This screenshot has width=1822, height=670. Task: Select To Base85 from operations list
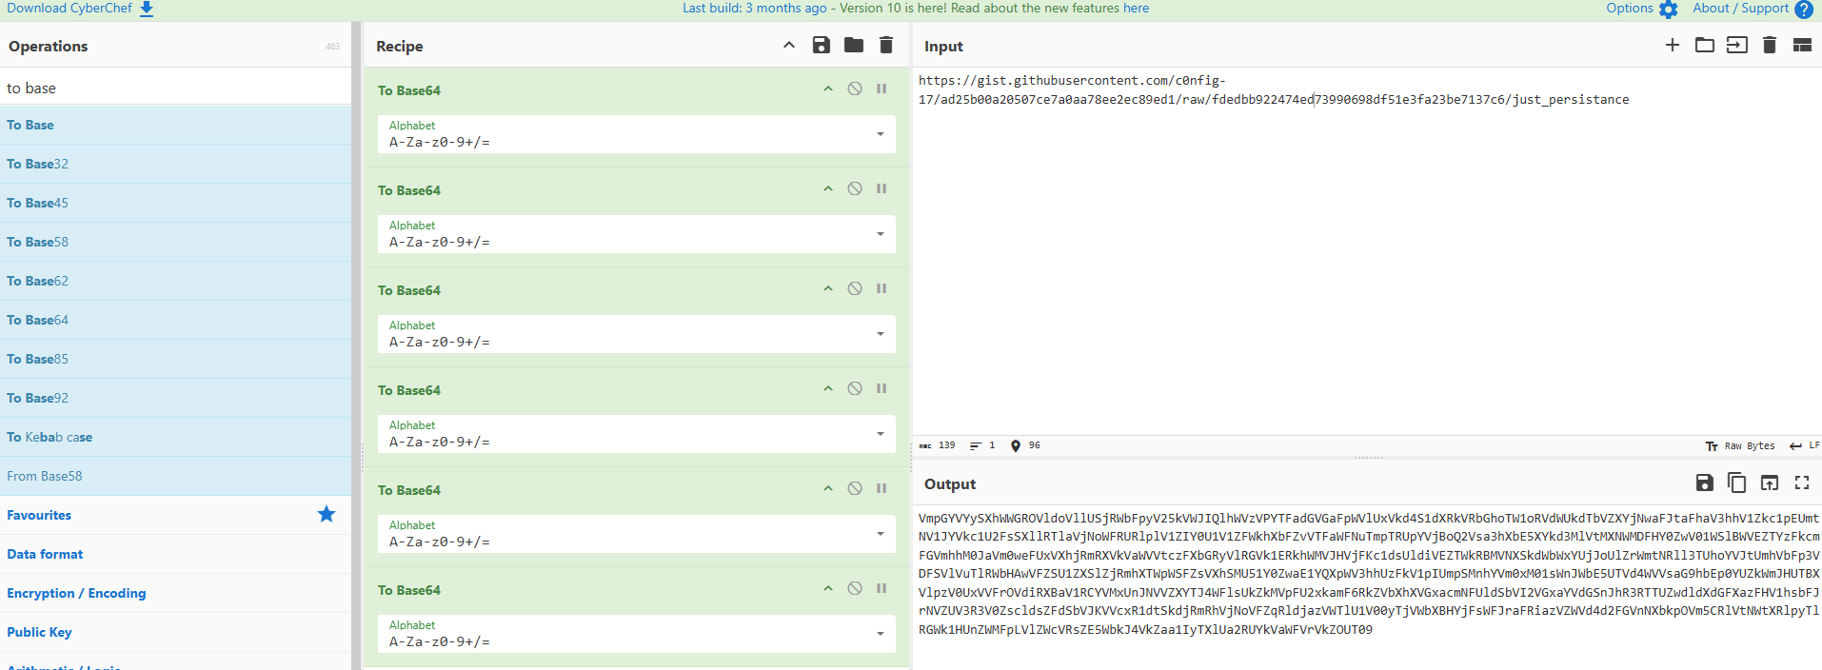point(38,359)
